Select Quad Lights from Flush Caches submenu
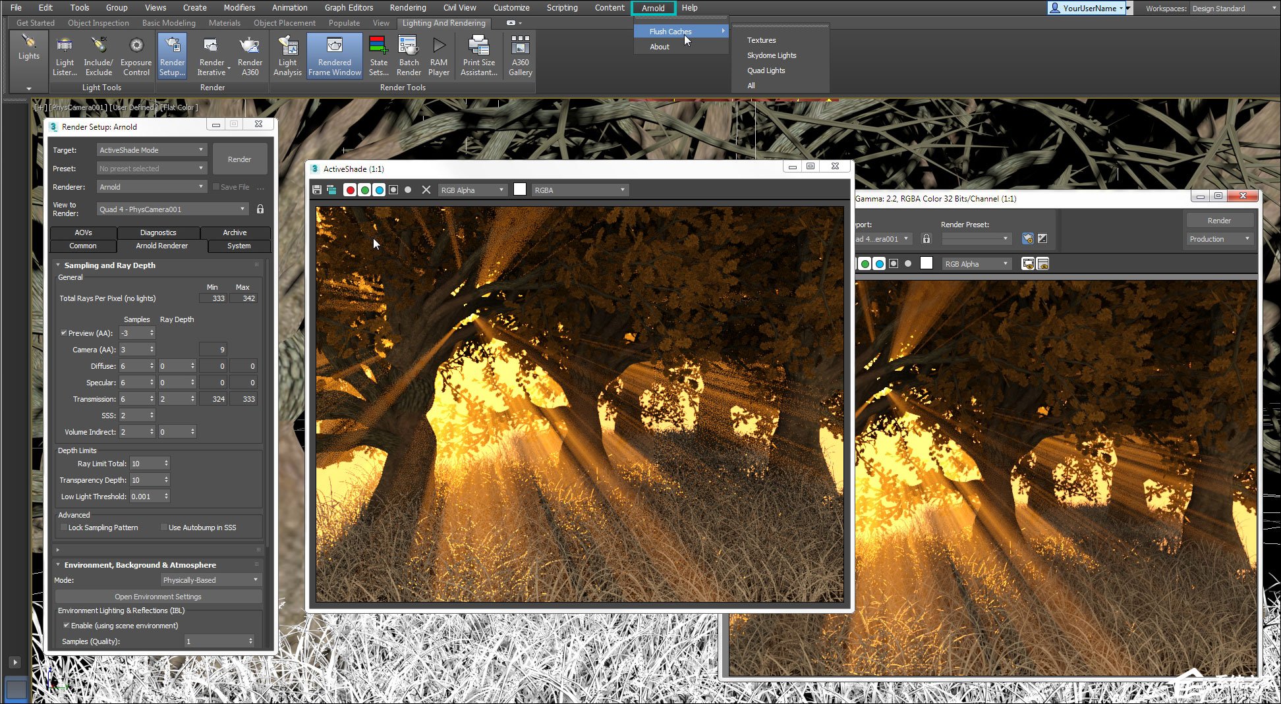Screen dimensions: 1281x704 (x=766, y=70)
